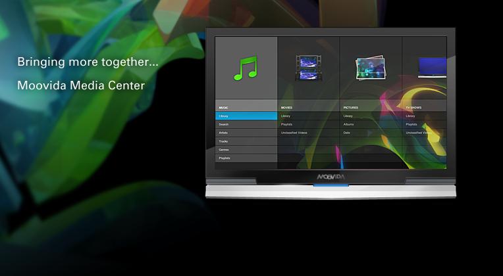Open Playlists under Movies
The height and width of the screenshot is (276, 503).
[308, 124]
